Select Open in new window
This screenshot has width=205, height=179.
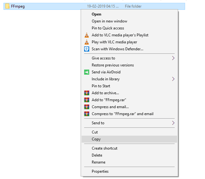click(129, 21)
